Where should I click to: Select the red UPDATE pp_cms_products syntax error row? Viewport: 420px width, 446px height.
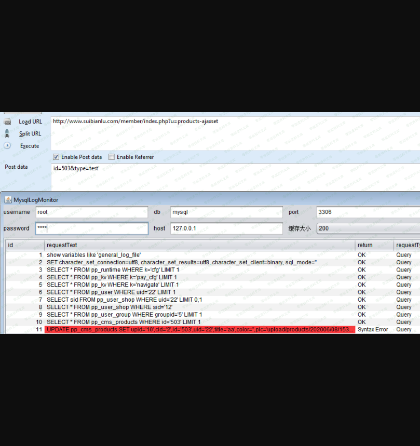pyautogui.click(x=199, y=330)
